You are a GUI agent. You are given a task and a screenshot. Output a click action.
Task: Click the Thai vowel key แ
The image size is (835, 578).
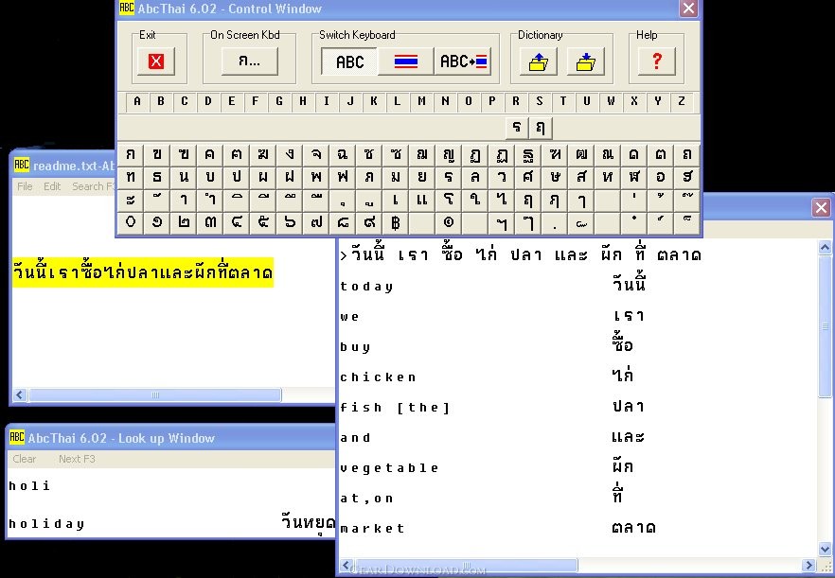tap(422, 201)
